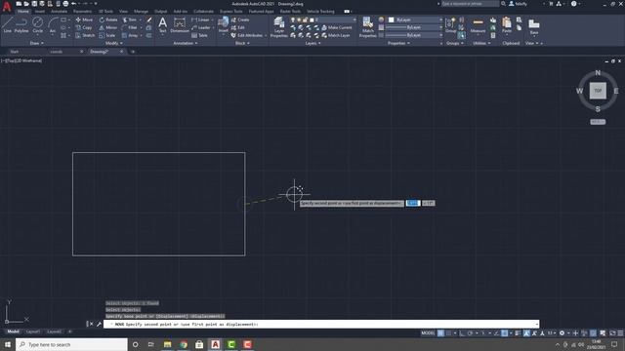The image size is (625, 351).
Task: Click the Fillet tool
Action: click(129, 27)
